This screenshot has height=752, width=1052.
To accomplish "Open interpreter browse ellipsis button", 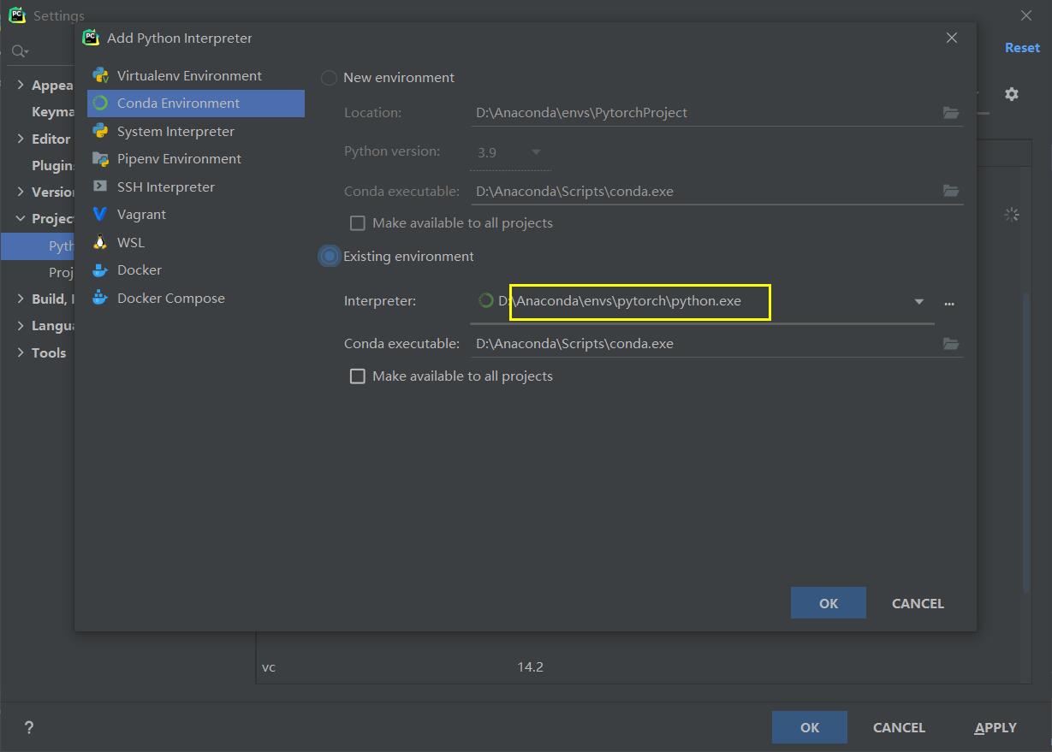I will click(949, 303).
